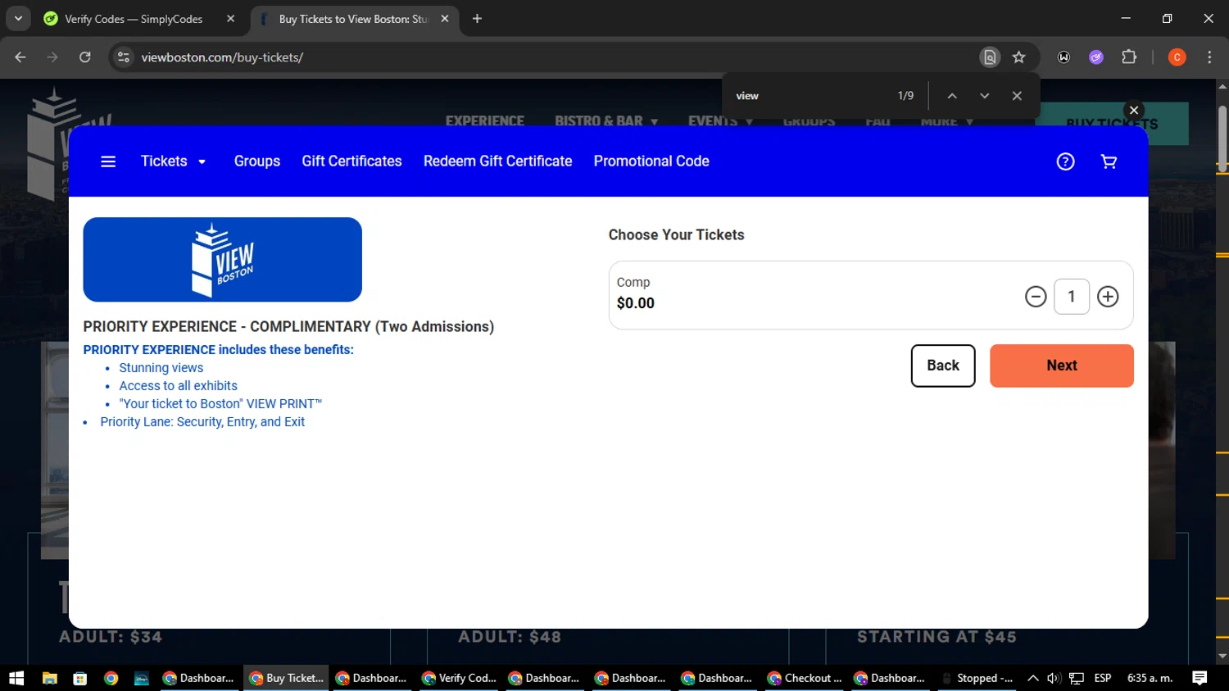1229x691 pixels.
Task: Click the 'Access to all exhibits' bullet text
Action: click(179, 386)
